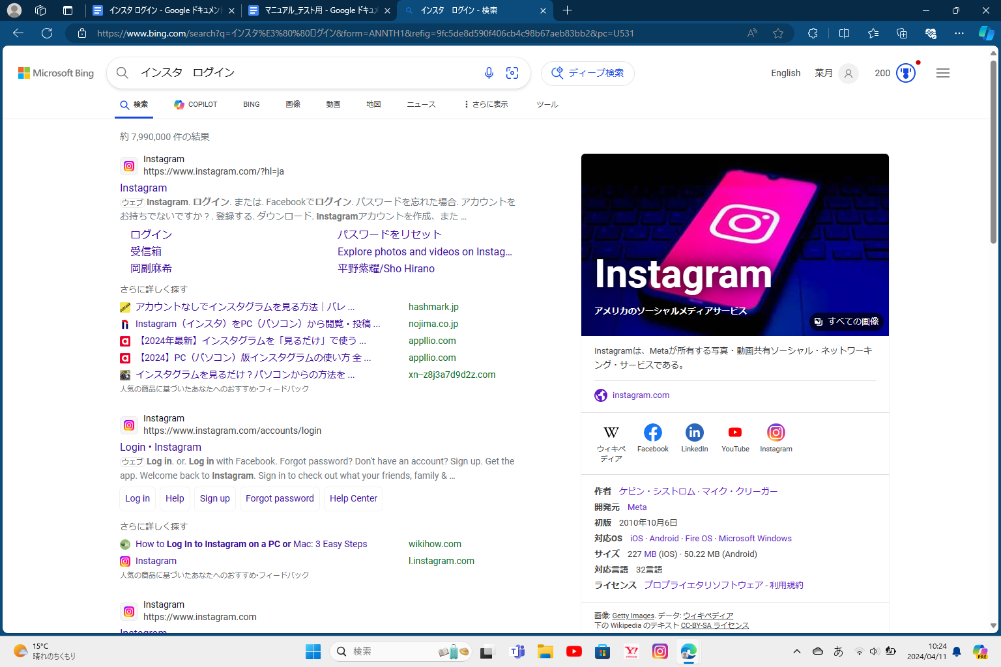Switch to COPILOT search tab

[x=196, y=104]
